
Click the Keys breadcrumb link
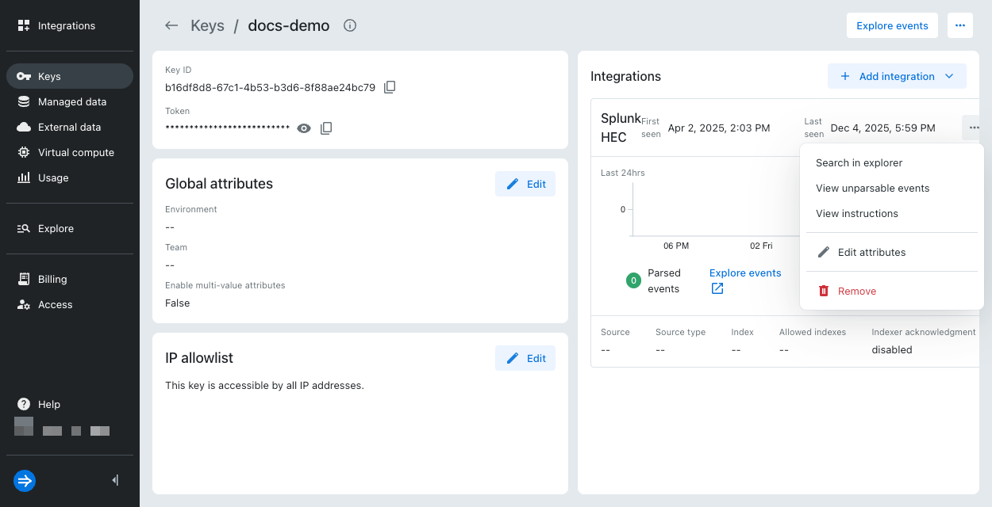[207, 25]
